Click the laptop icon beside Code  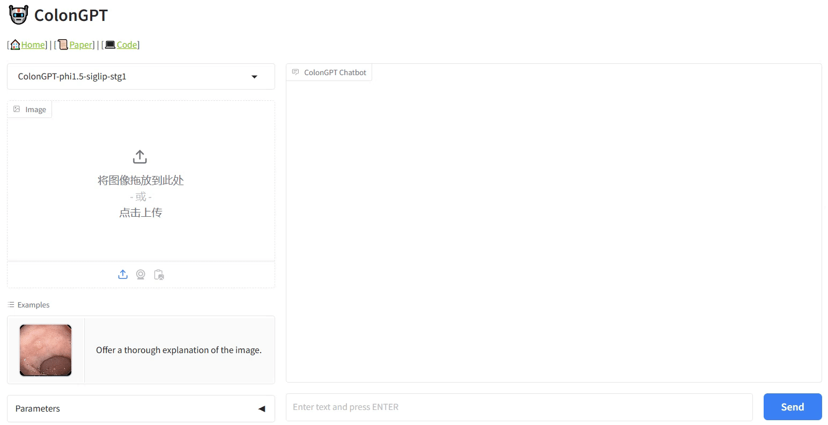[110, 45]
